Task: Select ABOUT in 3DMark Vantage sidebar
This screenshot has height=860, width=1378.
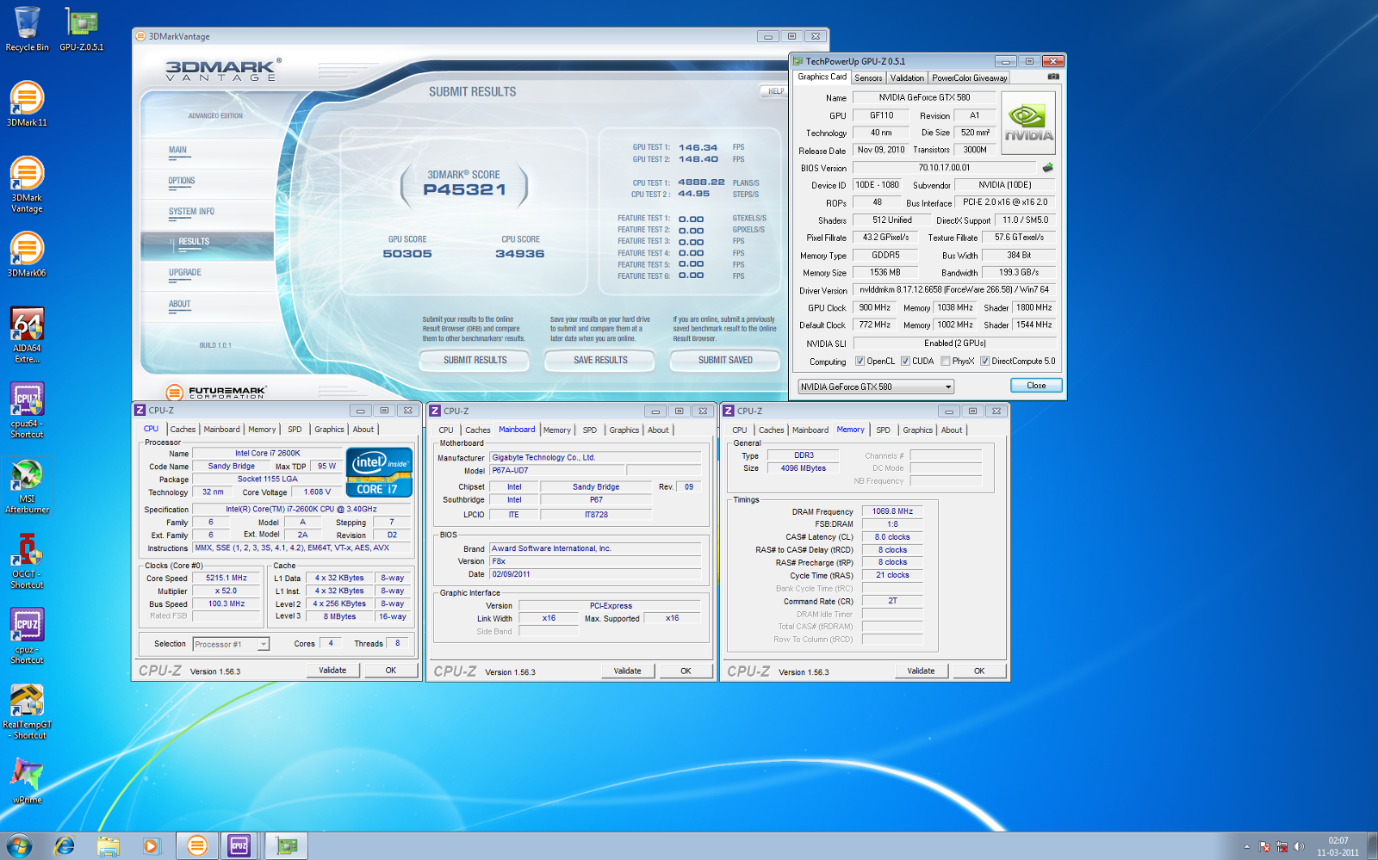Action: 179,304
